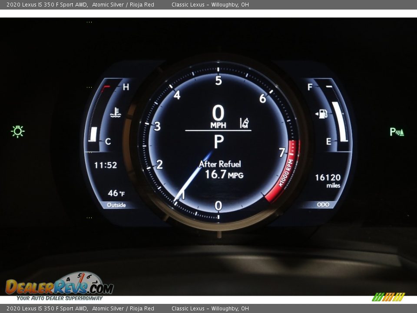Viewport: 417px width, 313px height.
Task: Click the 16.7 MPG value
Action: [x=224, y=175]
